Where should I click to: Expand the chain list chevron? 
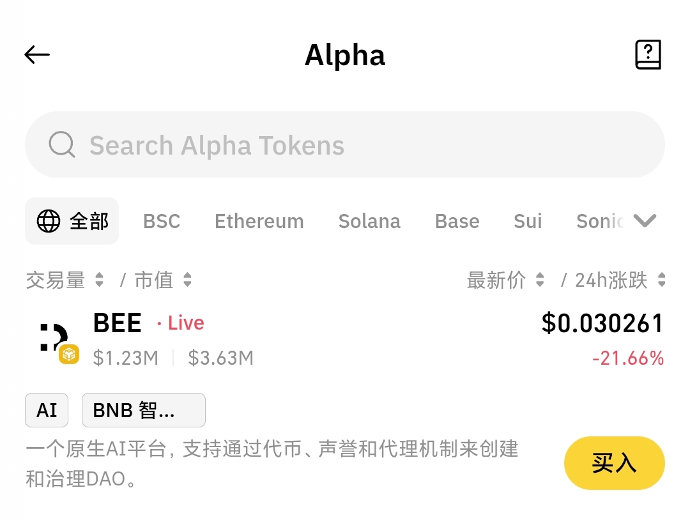(x=645, y=221)
